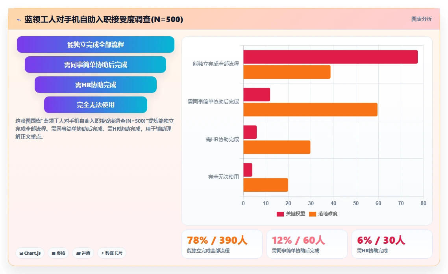Toggle the 落地难度 legend orange swatch
Screen dimensions: 448x274
(x=313, y=214)
